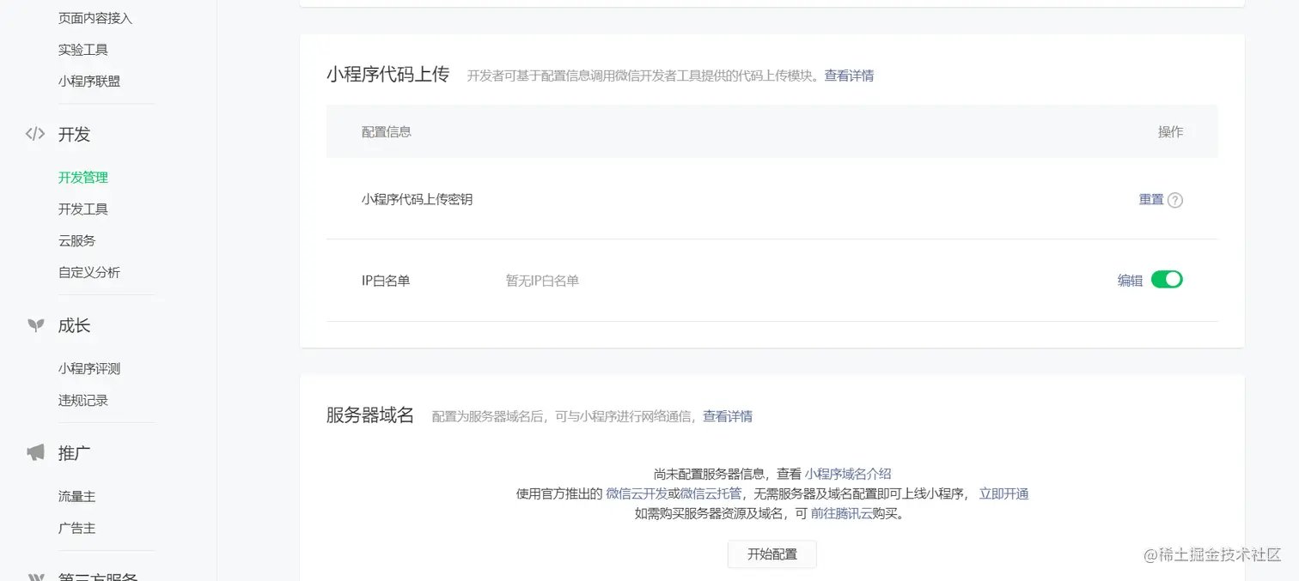Click the 成长 sprout icon
Screen dimensions: 1299x581
[35, 325]
